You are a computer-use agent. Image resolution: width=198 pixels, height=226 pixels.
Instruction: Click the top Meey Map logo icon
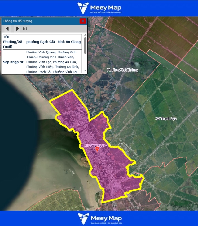point(83,8)
